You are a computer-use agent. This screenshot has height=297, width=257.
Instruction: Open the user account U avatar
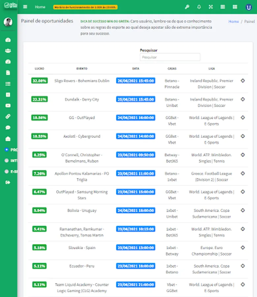click(248, 7)
